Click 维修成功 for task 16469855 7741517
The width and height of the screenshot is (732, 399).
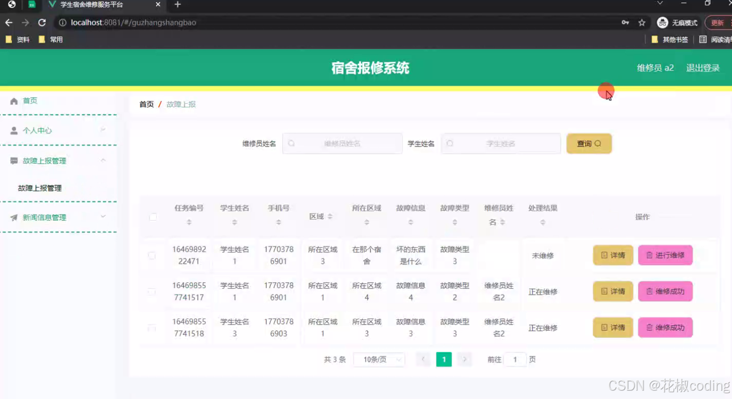pyautogui.click(x=665, y=291)
